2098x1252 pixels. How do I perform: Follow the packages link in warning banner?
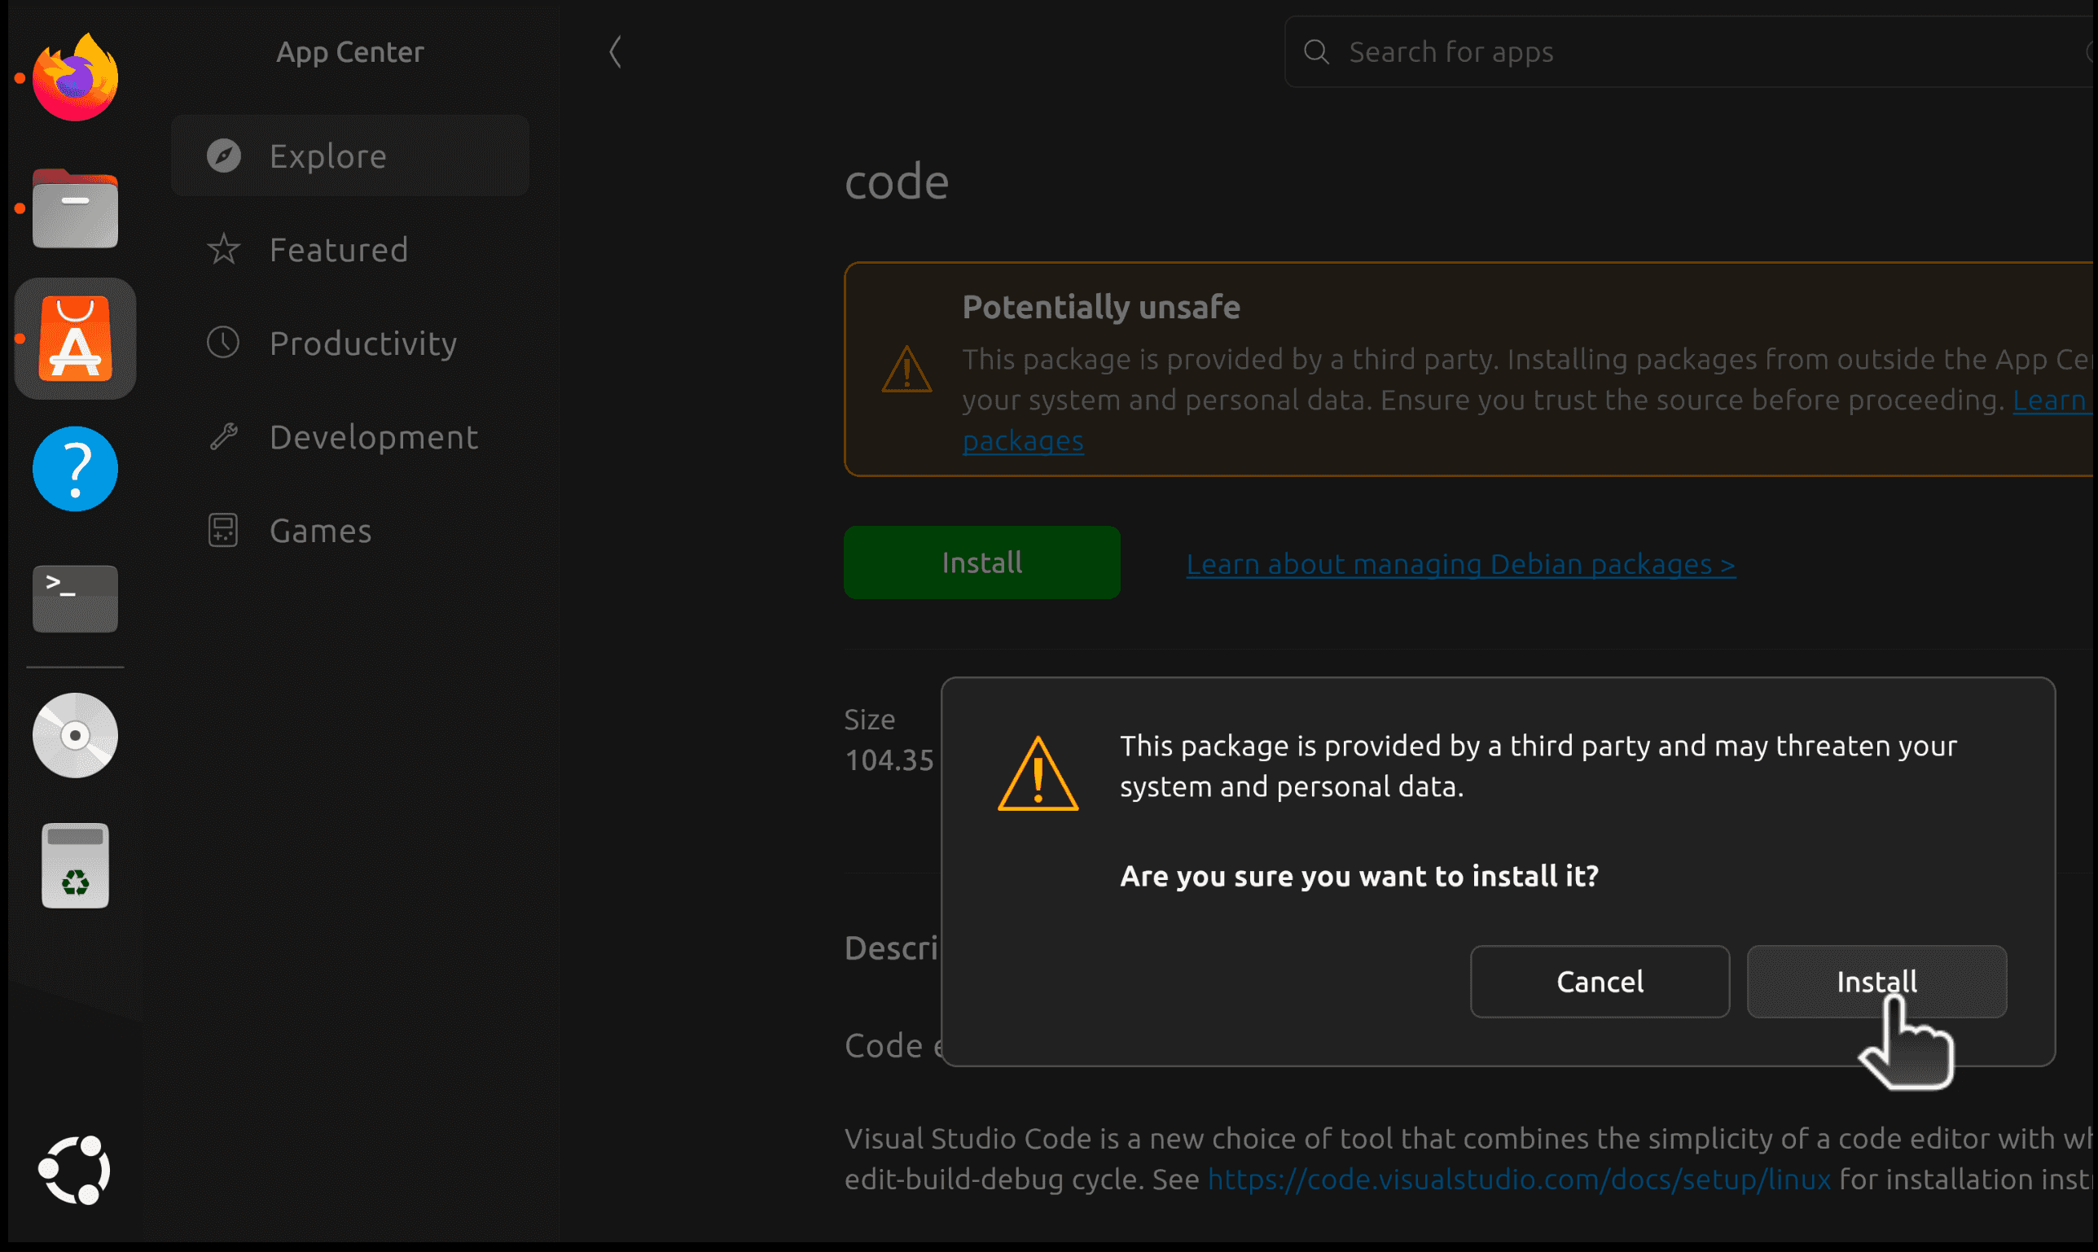point(1023,441)
